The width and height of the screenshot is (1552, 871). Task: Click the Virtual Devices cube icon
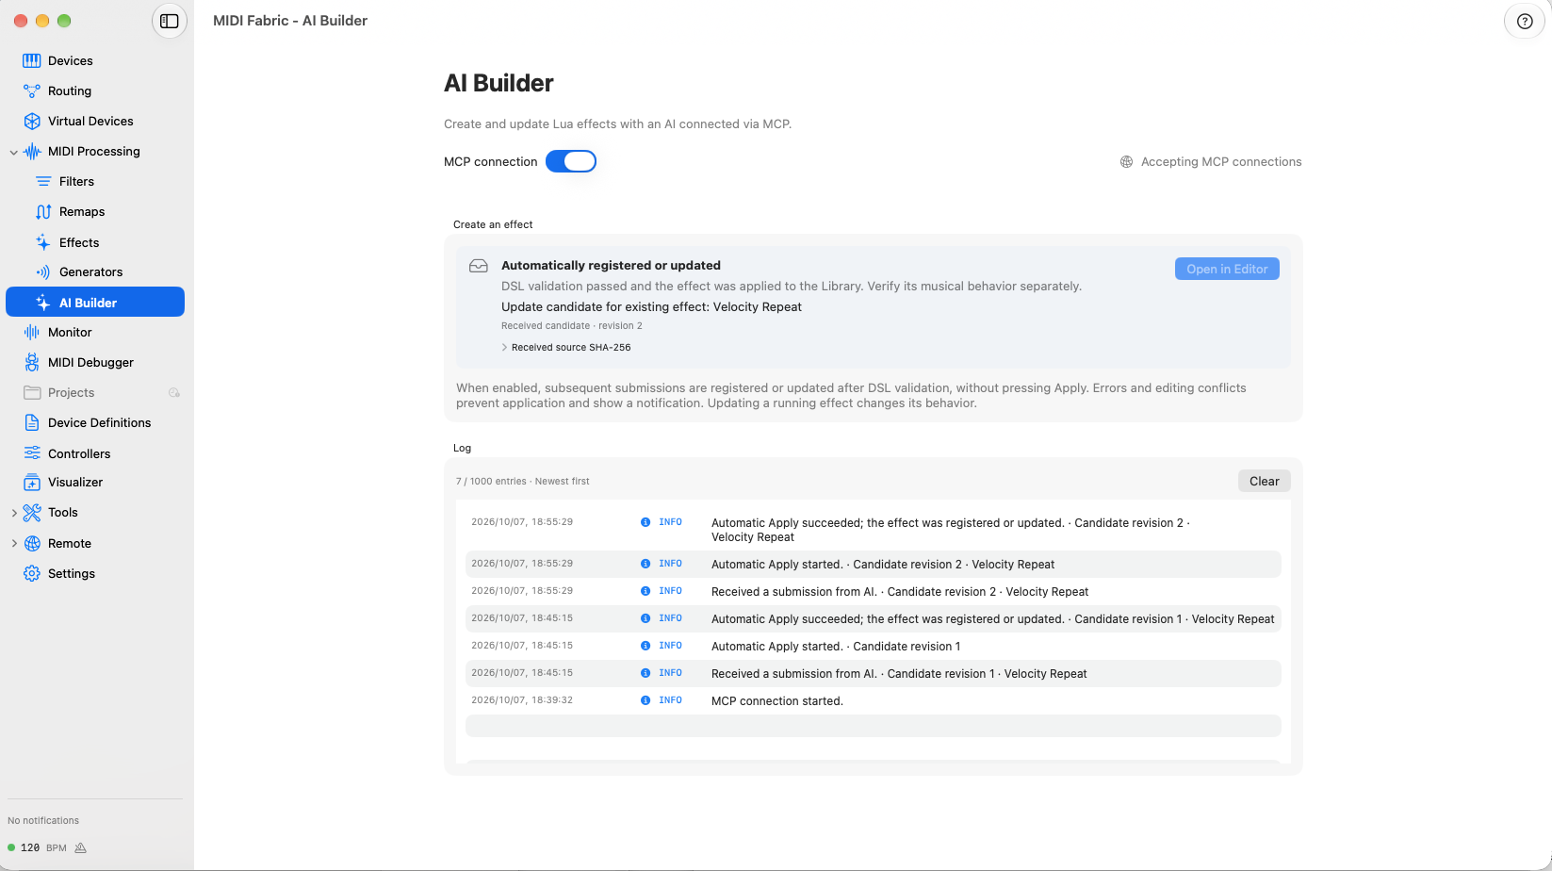[x=32, y=121]
